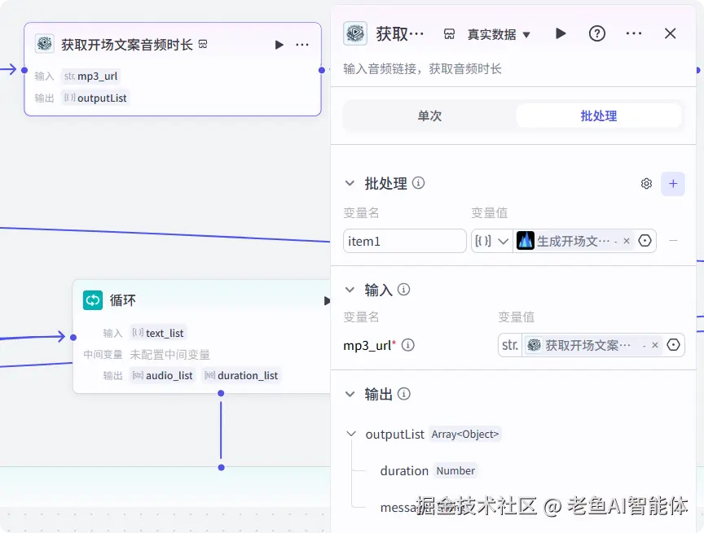Viewport: 704px width, 533px height.
Task: Open more options in side panel header
Action: (x=633, y=33)
